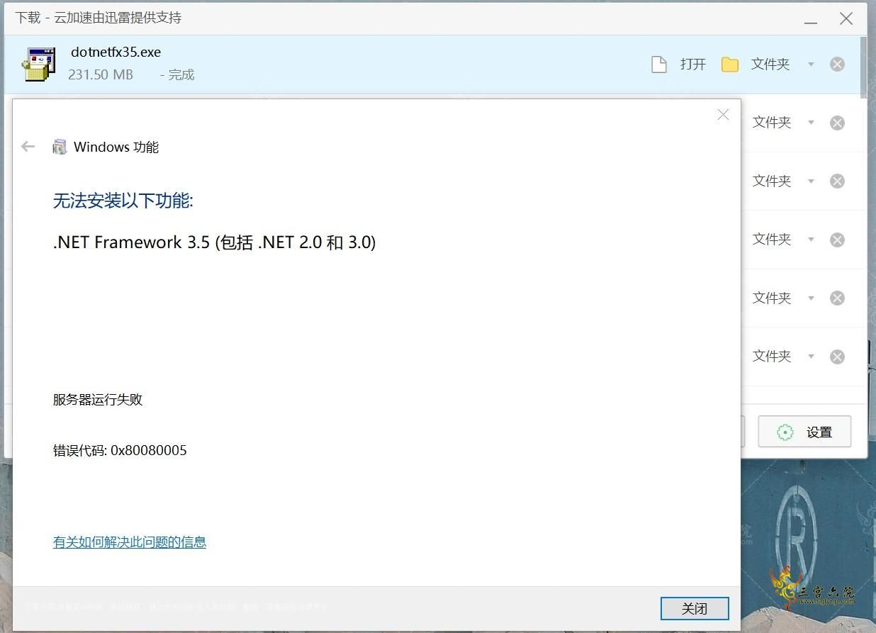This screenshot has width=876, height=633.
Task: Click the blank file icon beside 打开
Action: [x=659, y=65]
